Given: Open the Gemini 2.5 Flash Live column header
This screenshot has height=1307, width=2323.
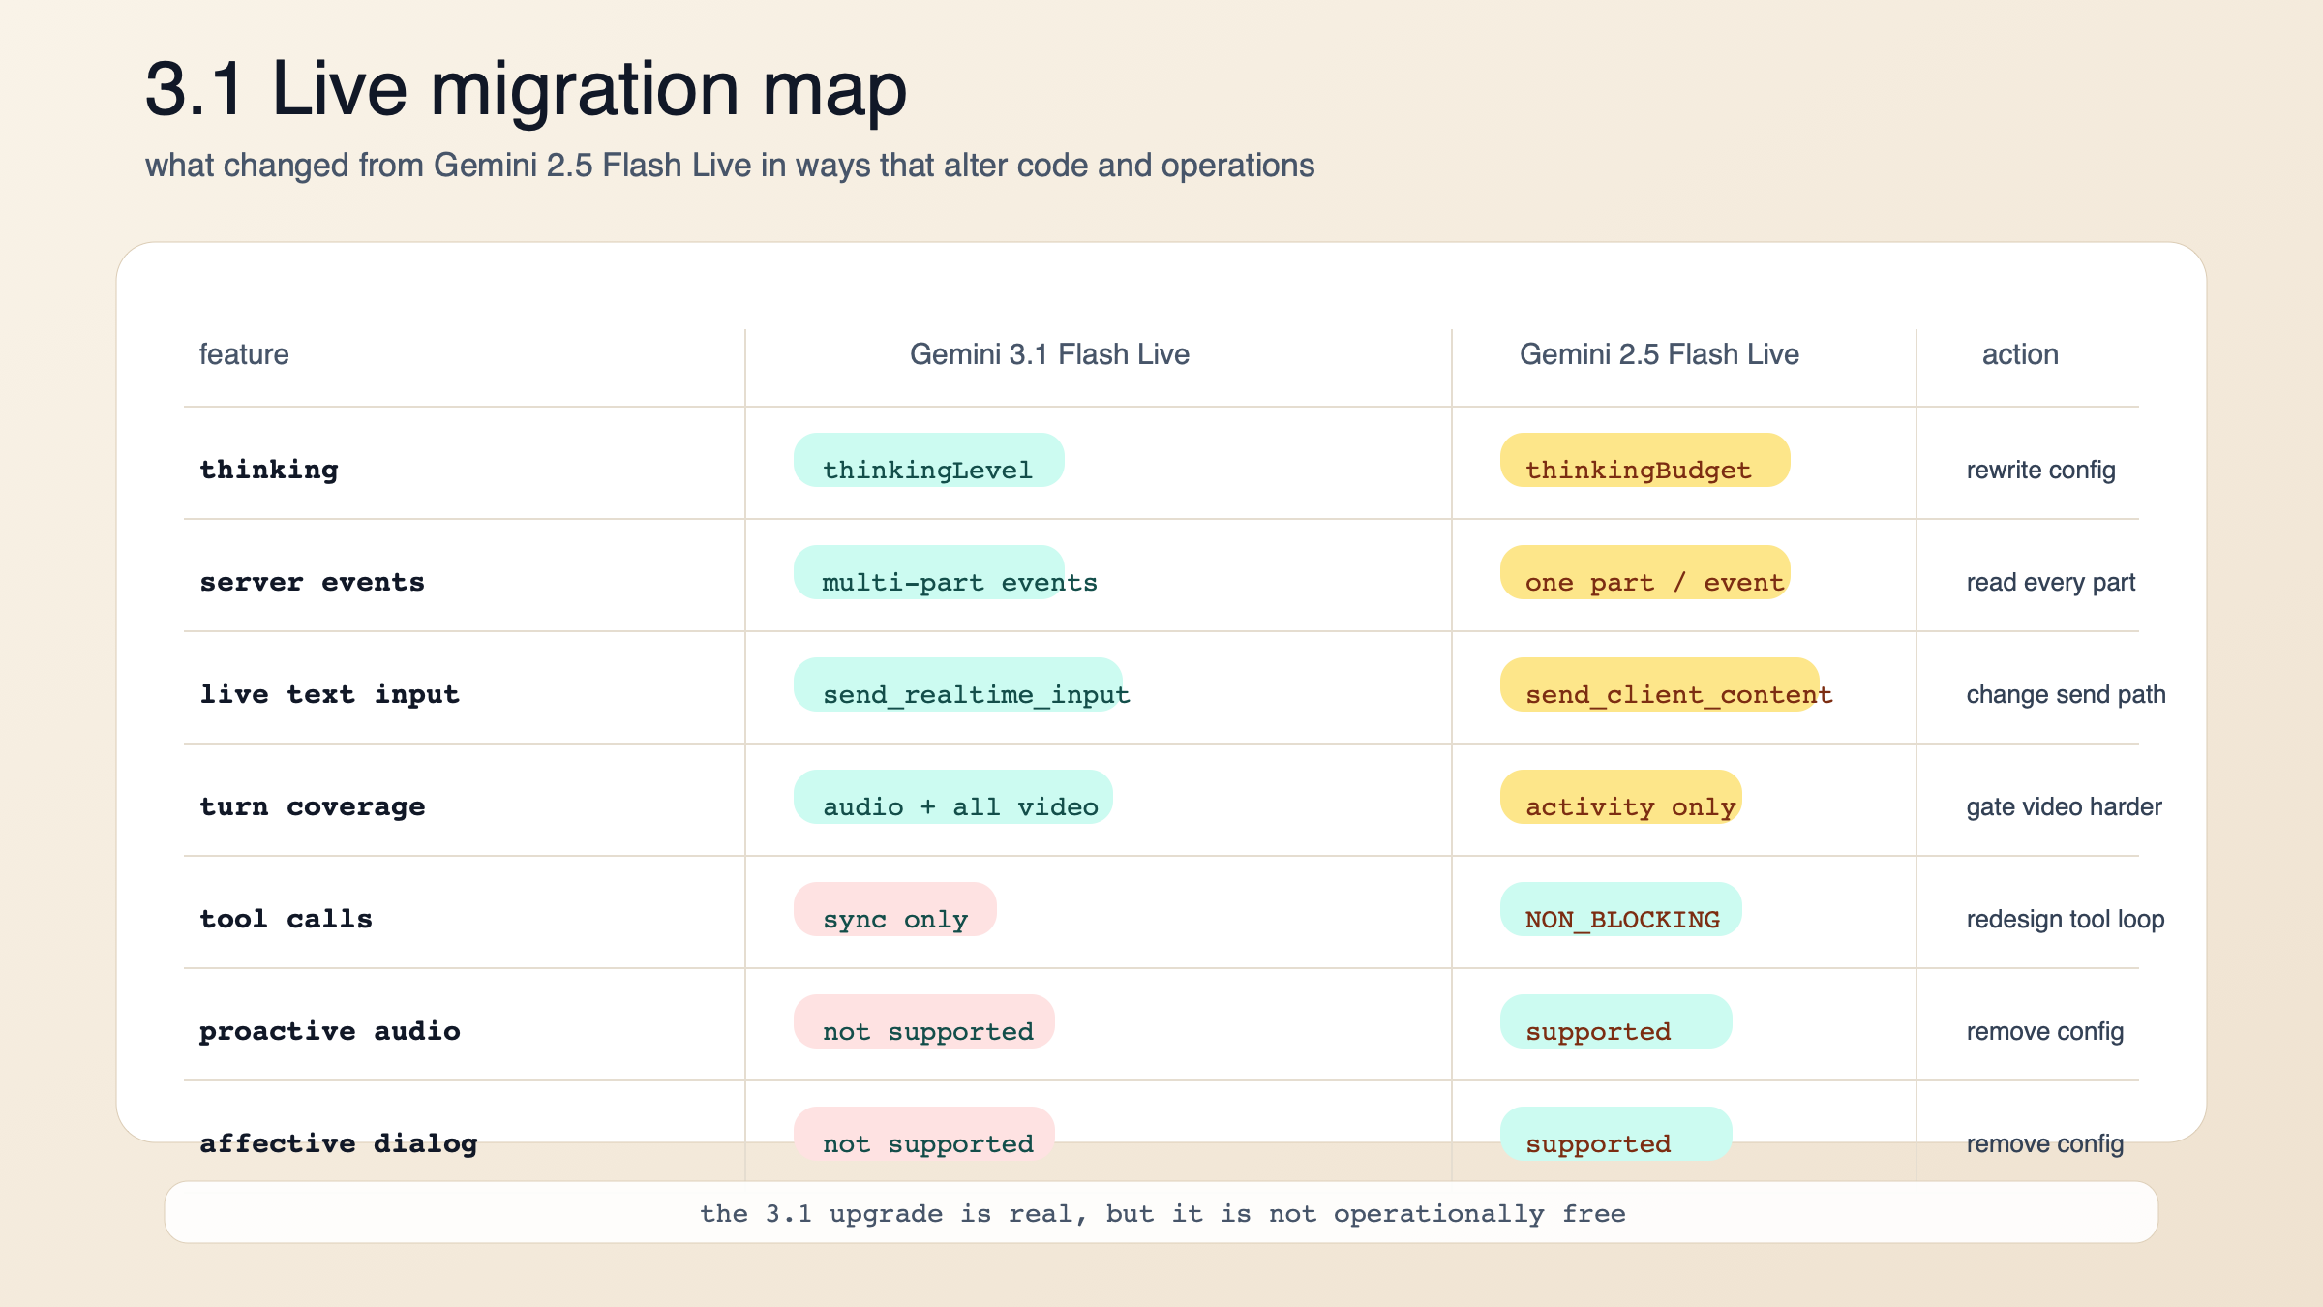Looking at the screenshot, I should 1660,354.
